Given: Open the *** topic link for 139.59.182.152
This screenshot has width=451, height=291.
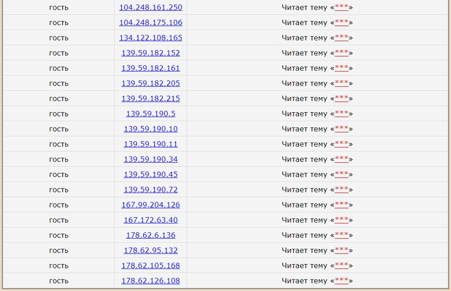Looking at the screenshot, I should [x=341, y=53].
